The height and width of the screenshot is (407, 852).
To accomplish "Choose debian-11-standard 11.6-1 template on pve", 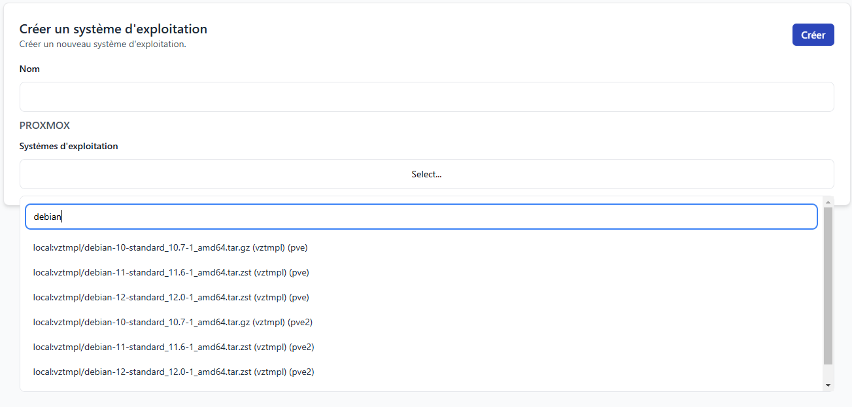I will coord(171,273).
